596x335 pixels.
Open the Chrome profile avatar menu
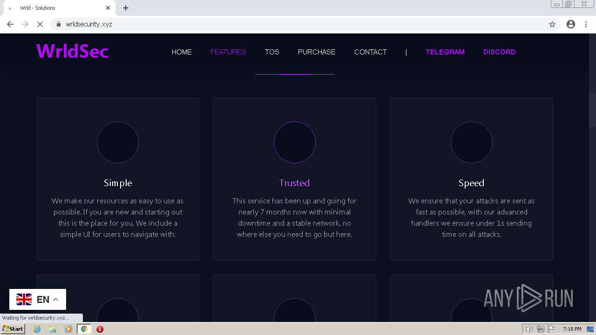tap(571, 24)
